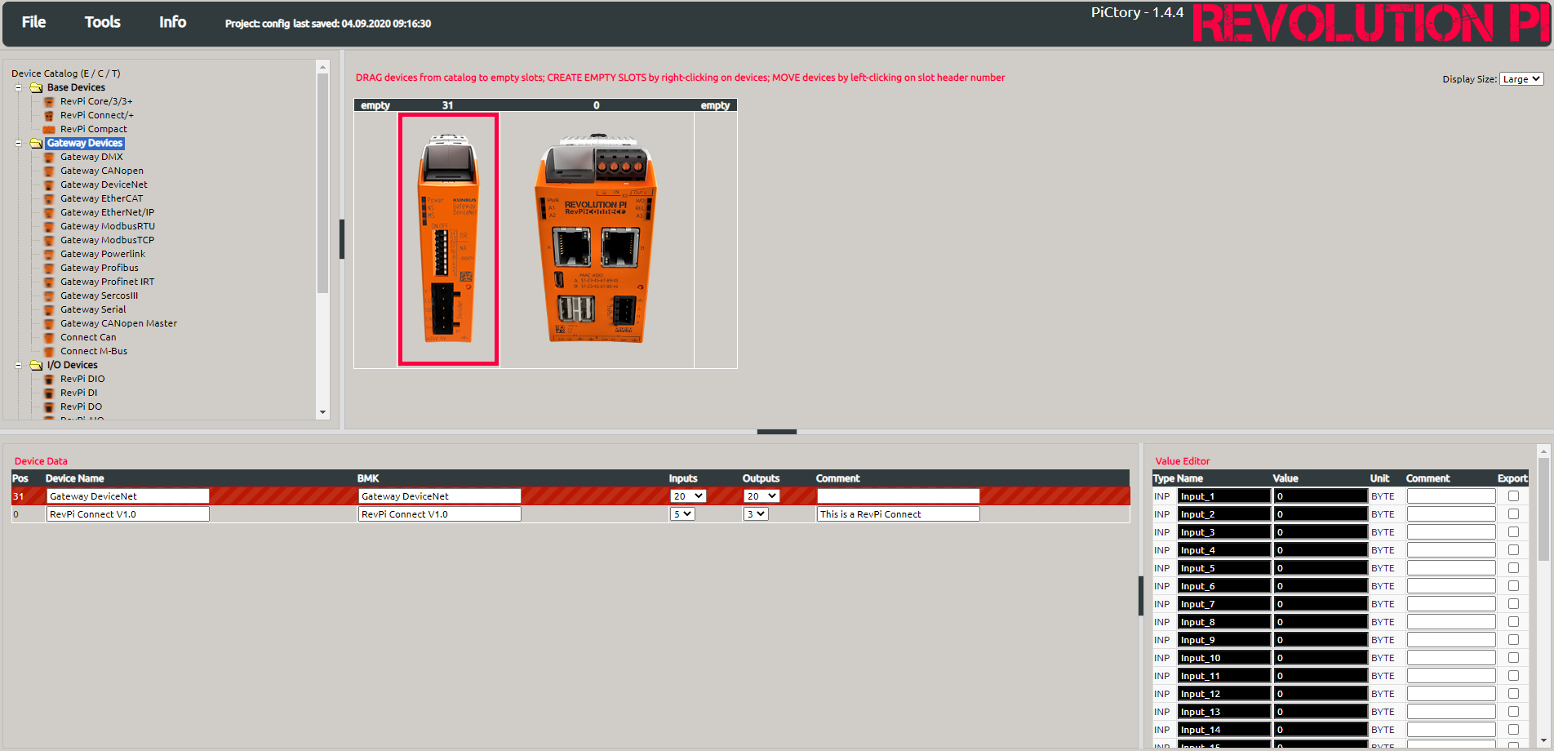Viewport: 1554px width, 751px height.
Task: Tick the Export checkbox for Input_7
Action: coord(1513,604)
